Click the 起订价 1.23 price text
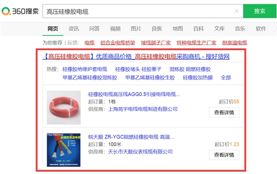 point(227,144)
